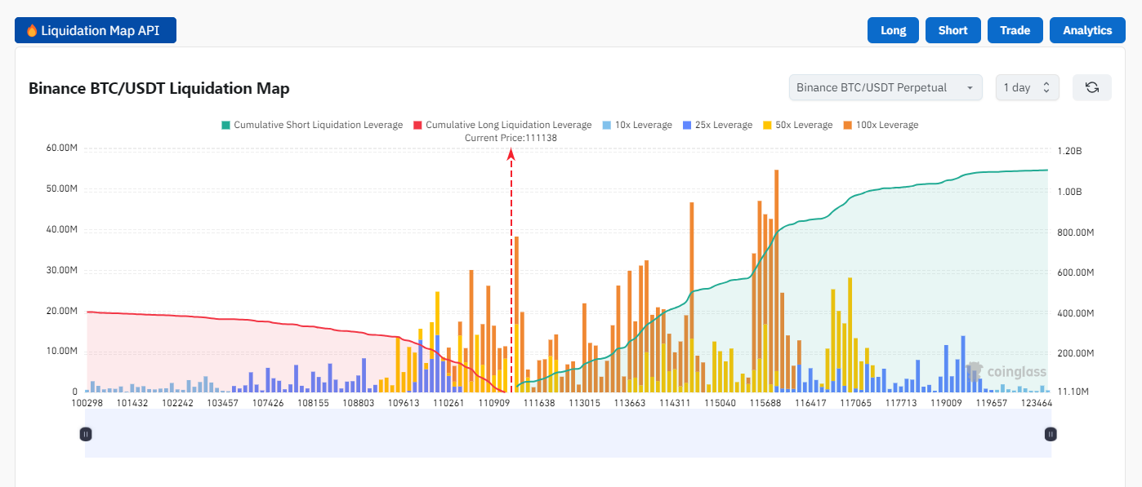
Task: Toggle the 25x Leverage legend series
Action: (x=716, y=125)
